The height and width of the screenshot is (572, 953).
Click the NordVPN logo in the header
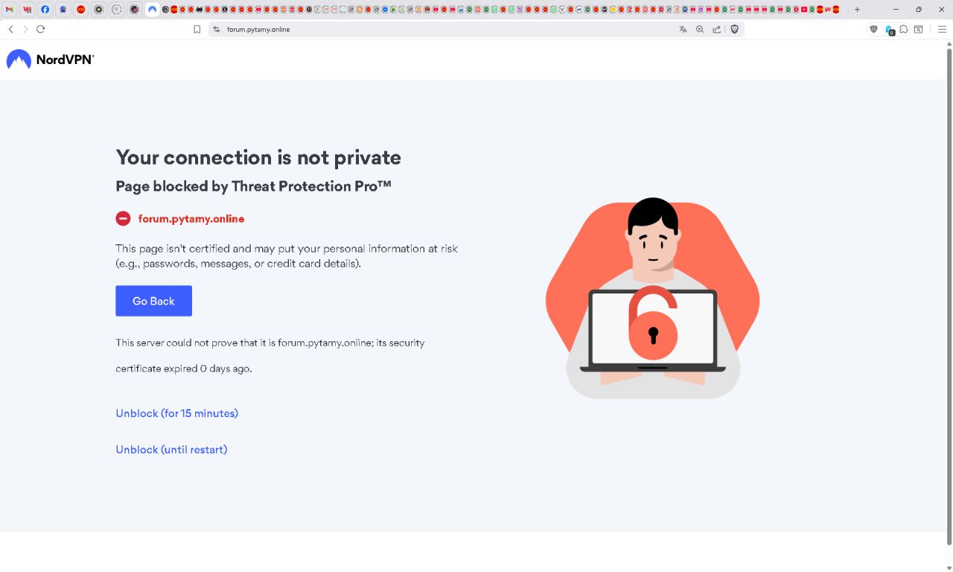coord(51,60)
